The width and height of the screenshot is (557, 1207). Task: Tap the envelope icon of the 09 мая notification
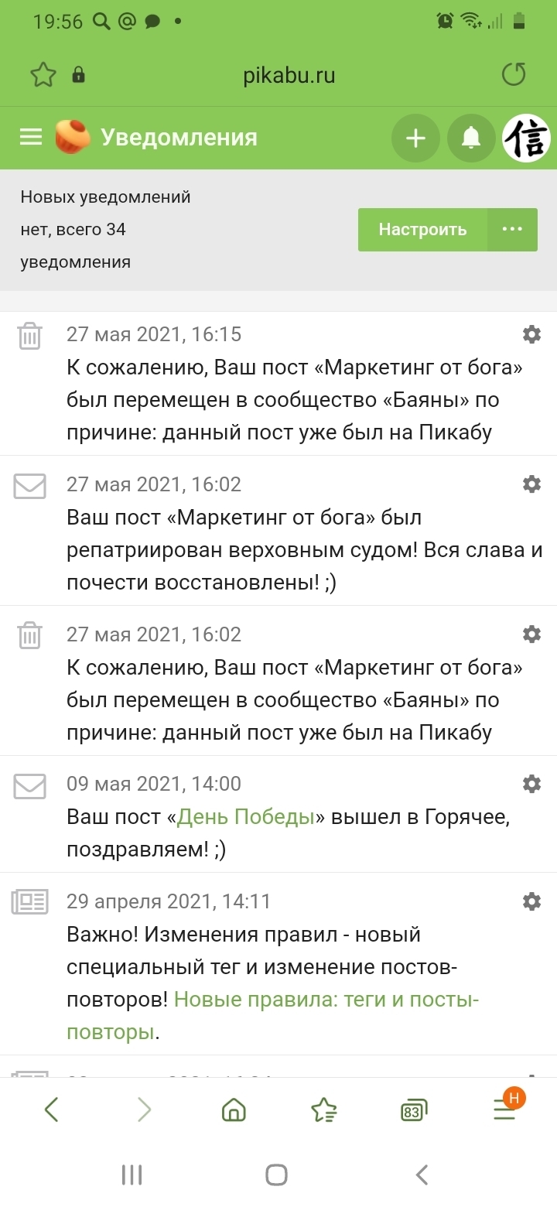click(29, 786)
